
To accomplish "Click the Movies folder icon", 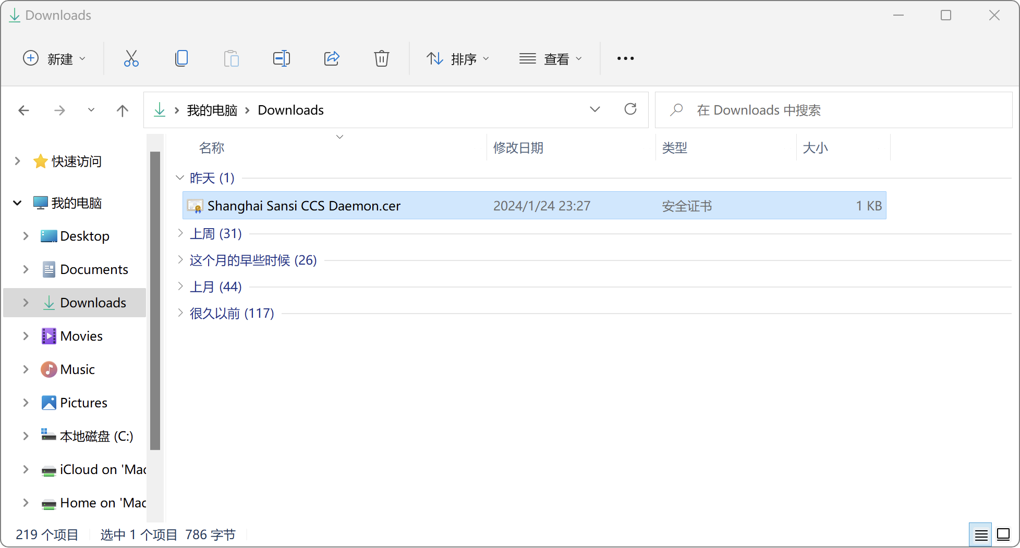I will pos(48,336).
